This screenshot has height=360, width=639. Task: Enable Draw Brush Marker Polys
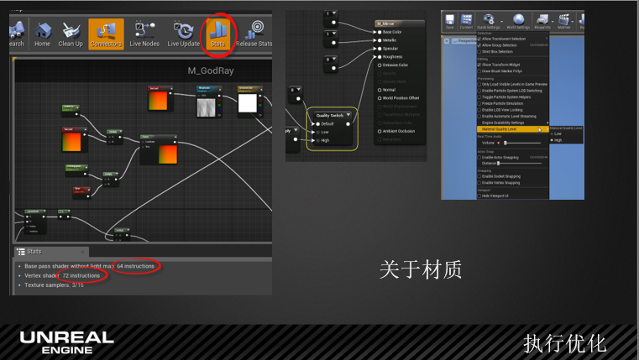479,70
